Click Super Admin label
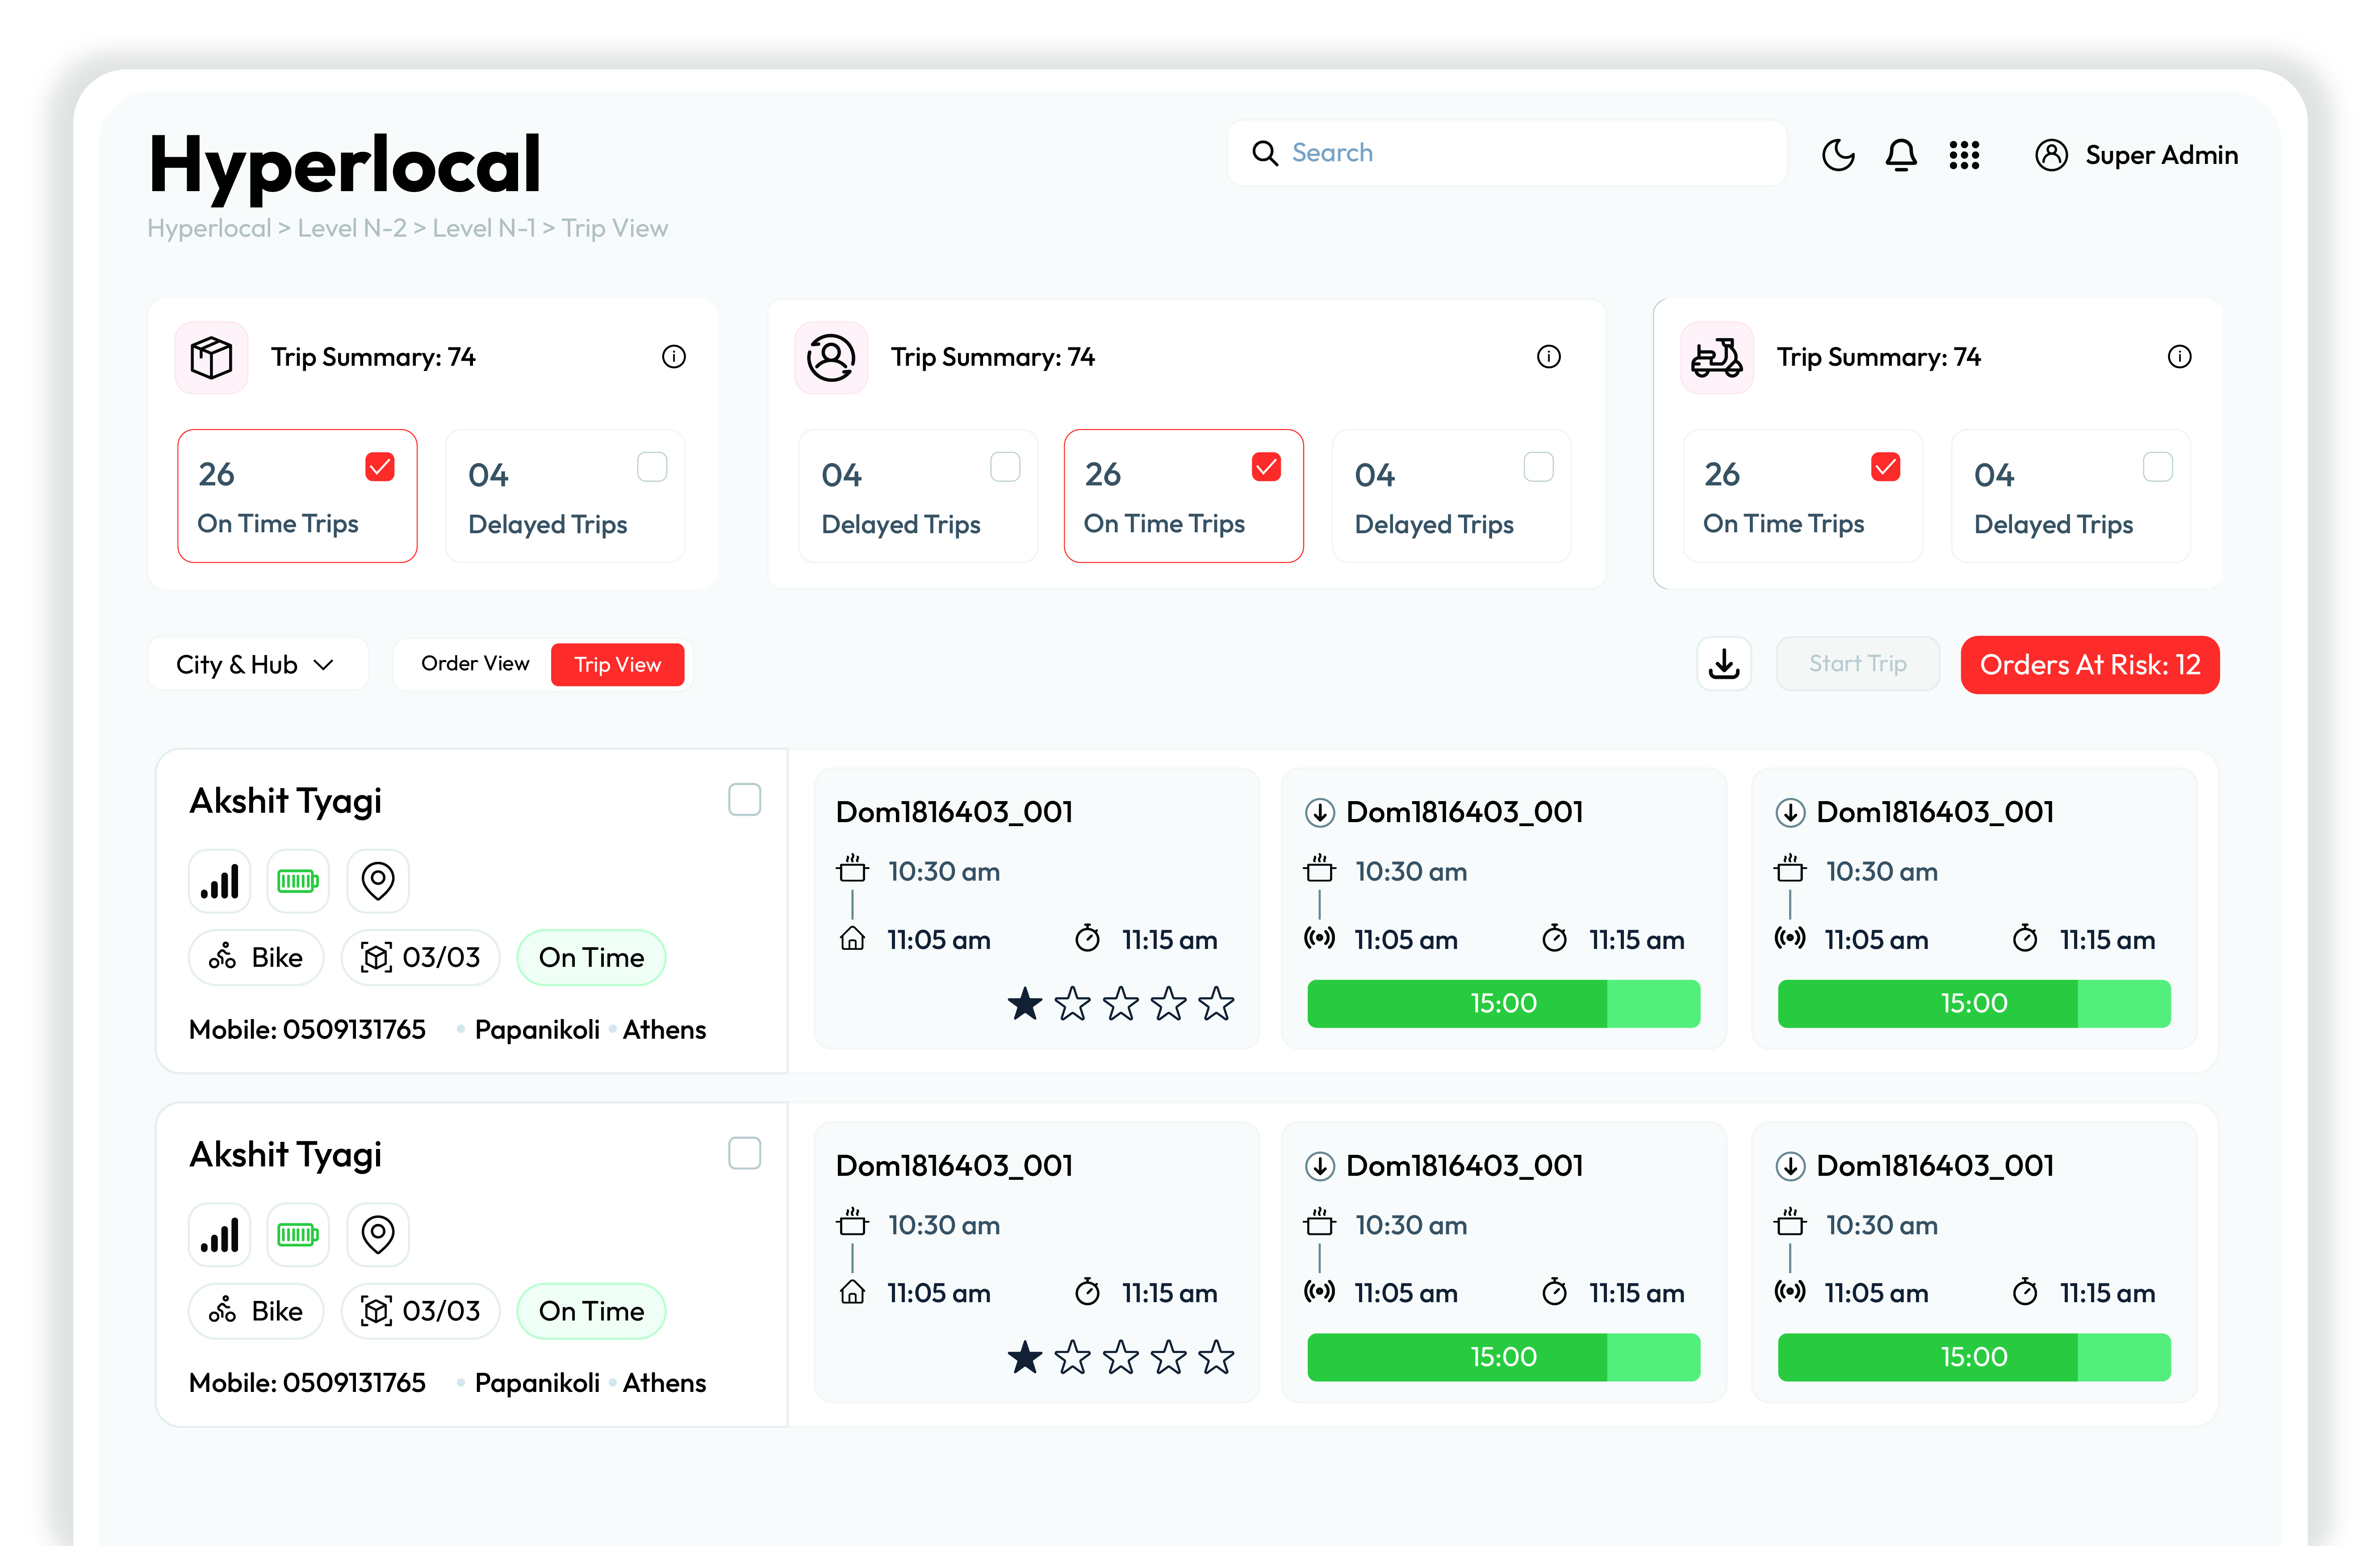 (x=2161, y=155)
